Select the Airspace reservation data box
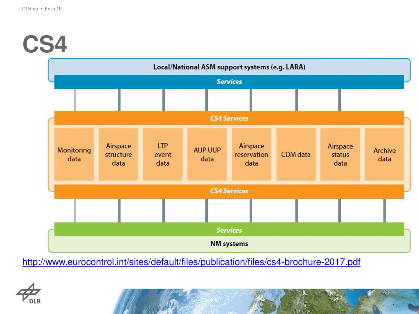The width and height of the screenshot is (419, 314). point(252,155)
